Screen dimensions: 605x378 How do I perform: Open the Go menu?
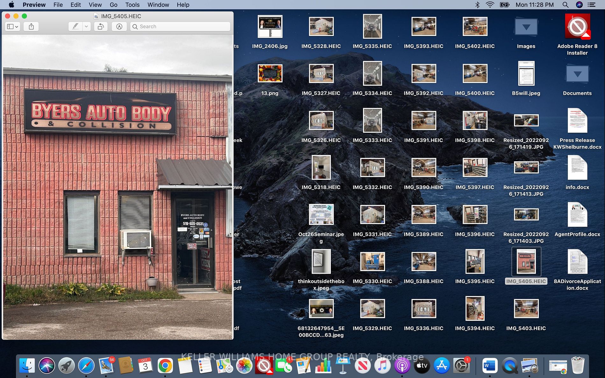tap(113, 4)
